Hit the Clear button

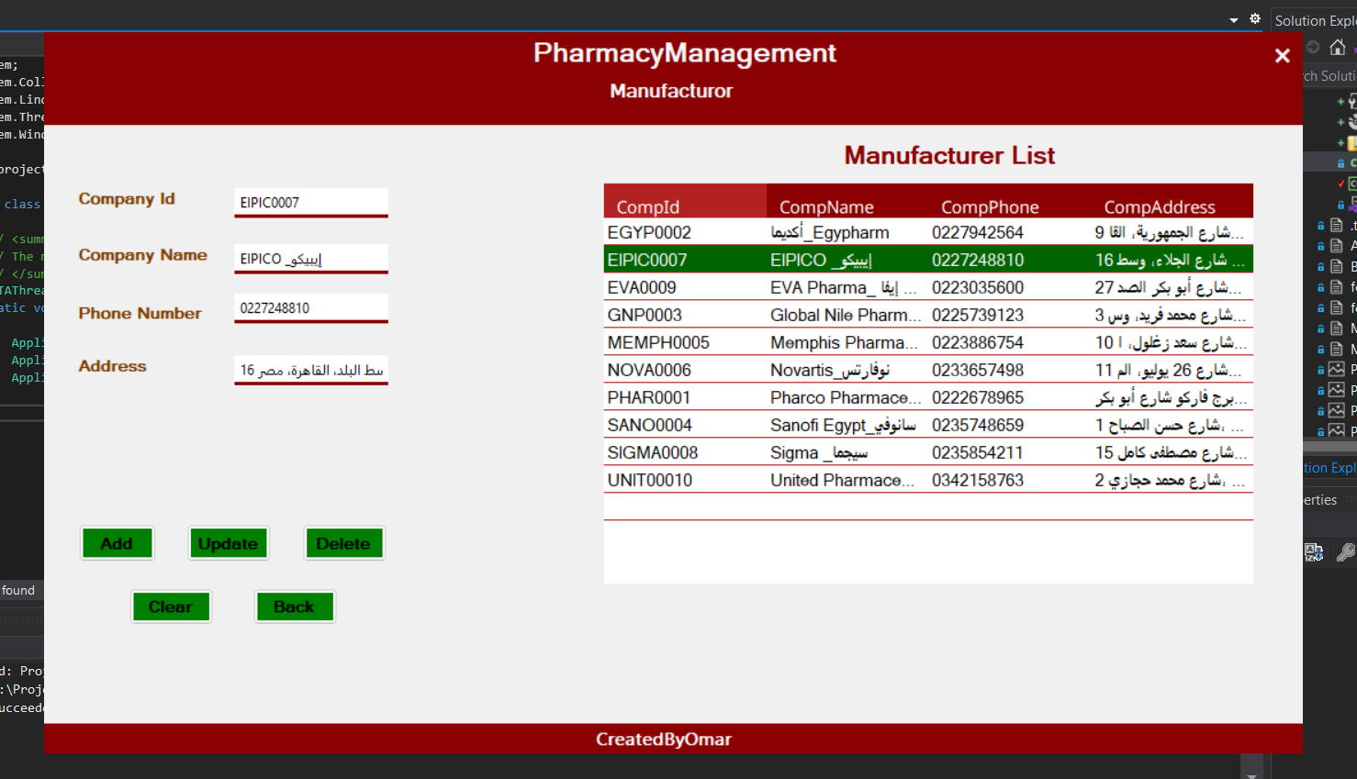pos(171,607)
